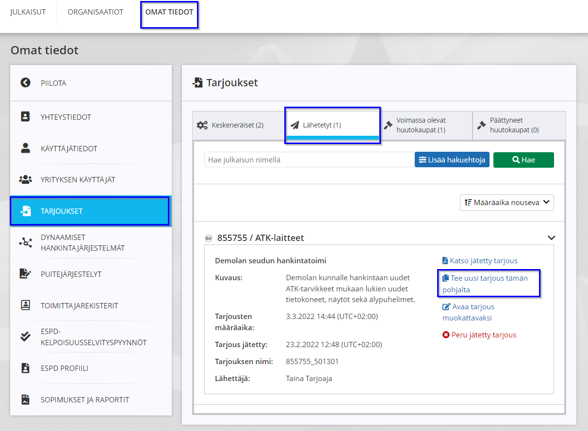Open Voimassa olevat huutokaupat tab

coord(425,125)
